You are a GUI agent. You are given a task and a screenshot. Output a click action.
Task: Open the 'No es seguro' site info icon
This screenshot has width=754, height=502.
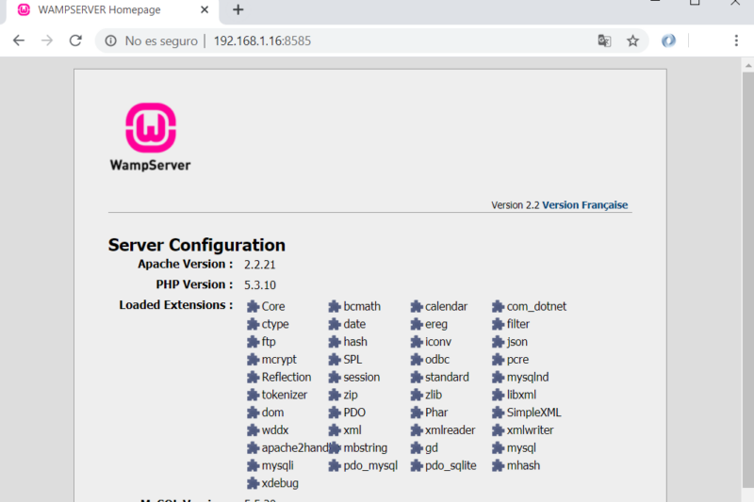click(x=110, y=40)
